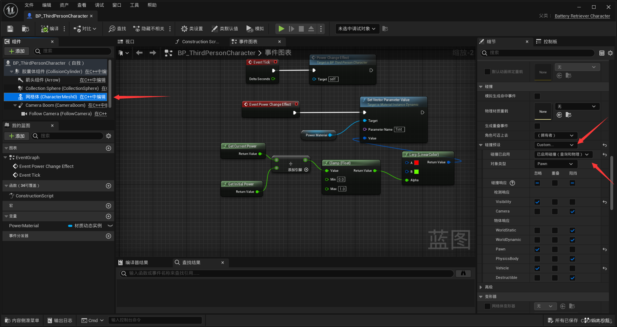The image size is (617, 327).
Task: Switch to the Construction Script tab
Action: coord(197,41)
